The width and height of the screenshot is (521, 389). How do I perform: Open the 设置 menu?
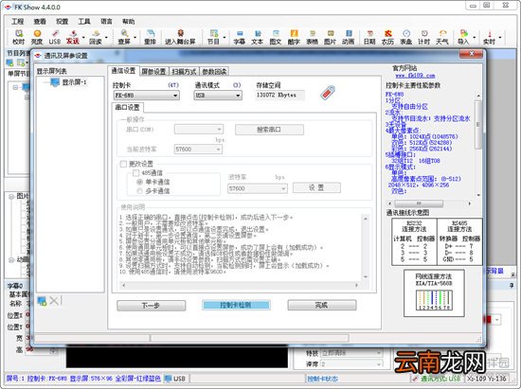click(63, 21)
